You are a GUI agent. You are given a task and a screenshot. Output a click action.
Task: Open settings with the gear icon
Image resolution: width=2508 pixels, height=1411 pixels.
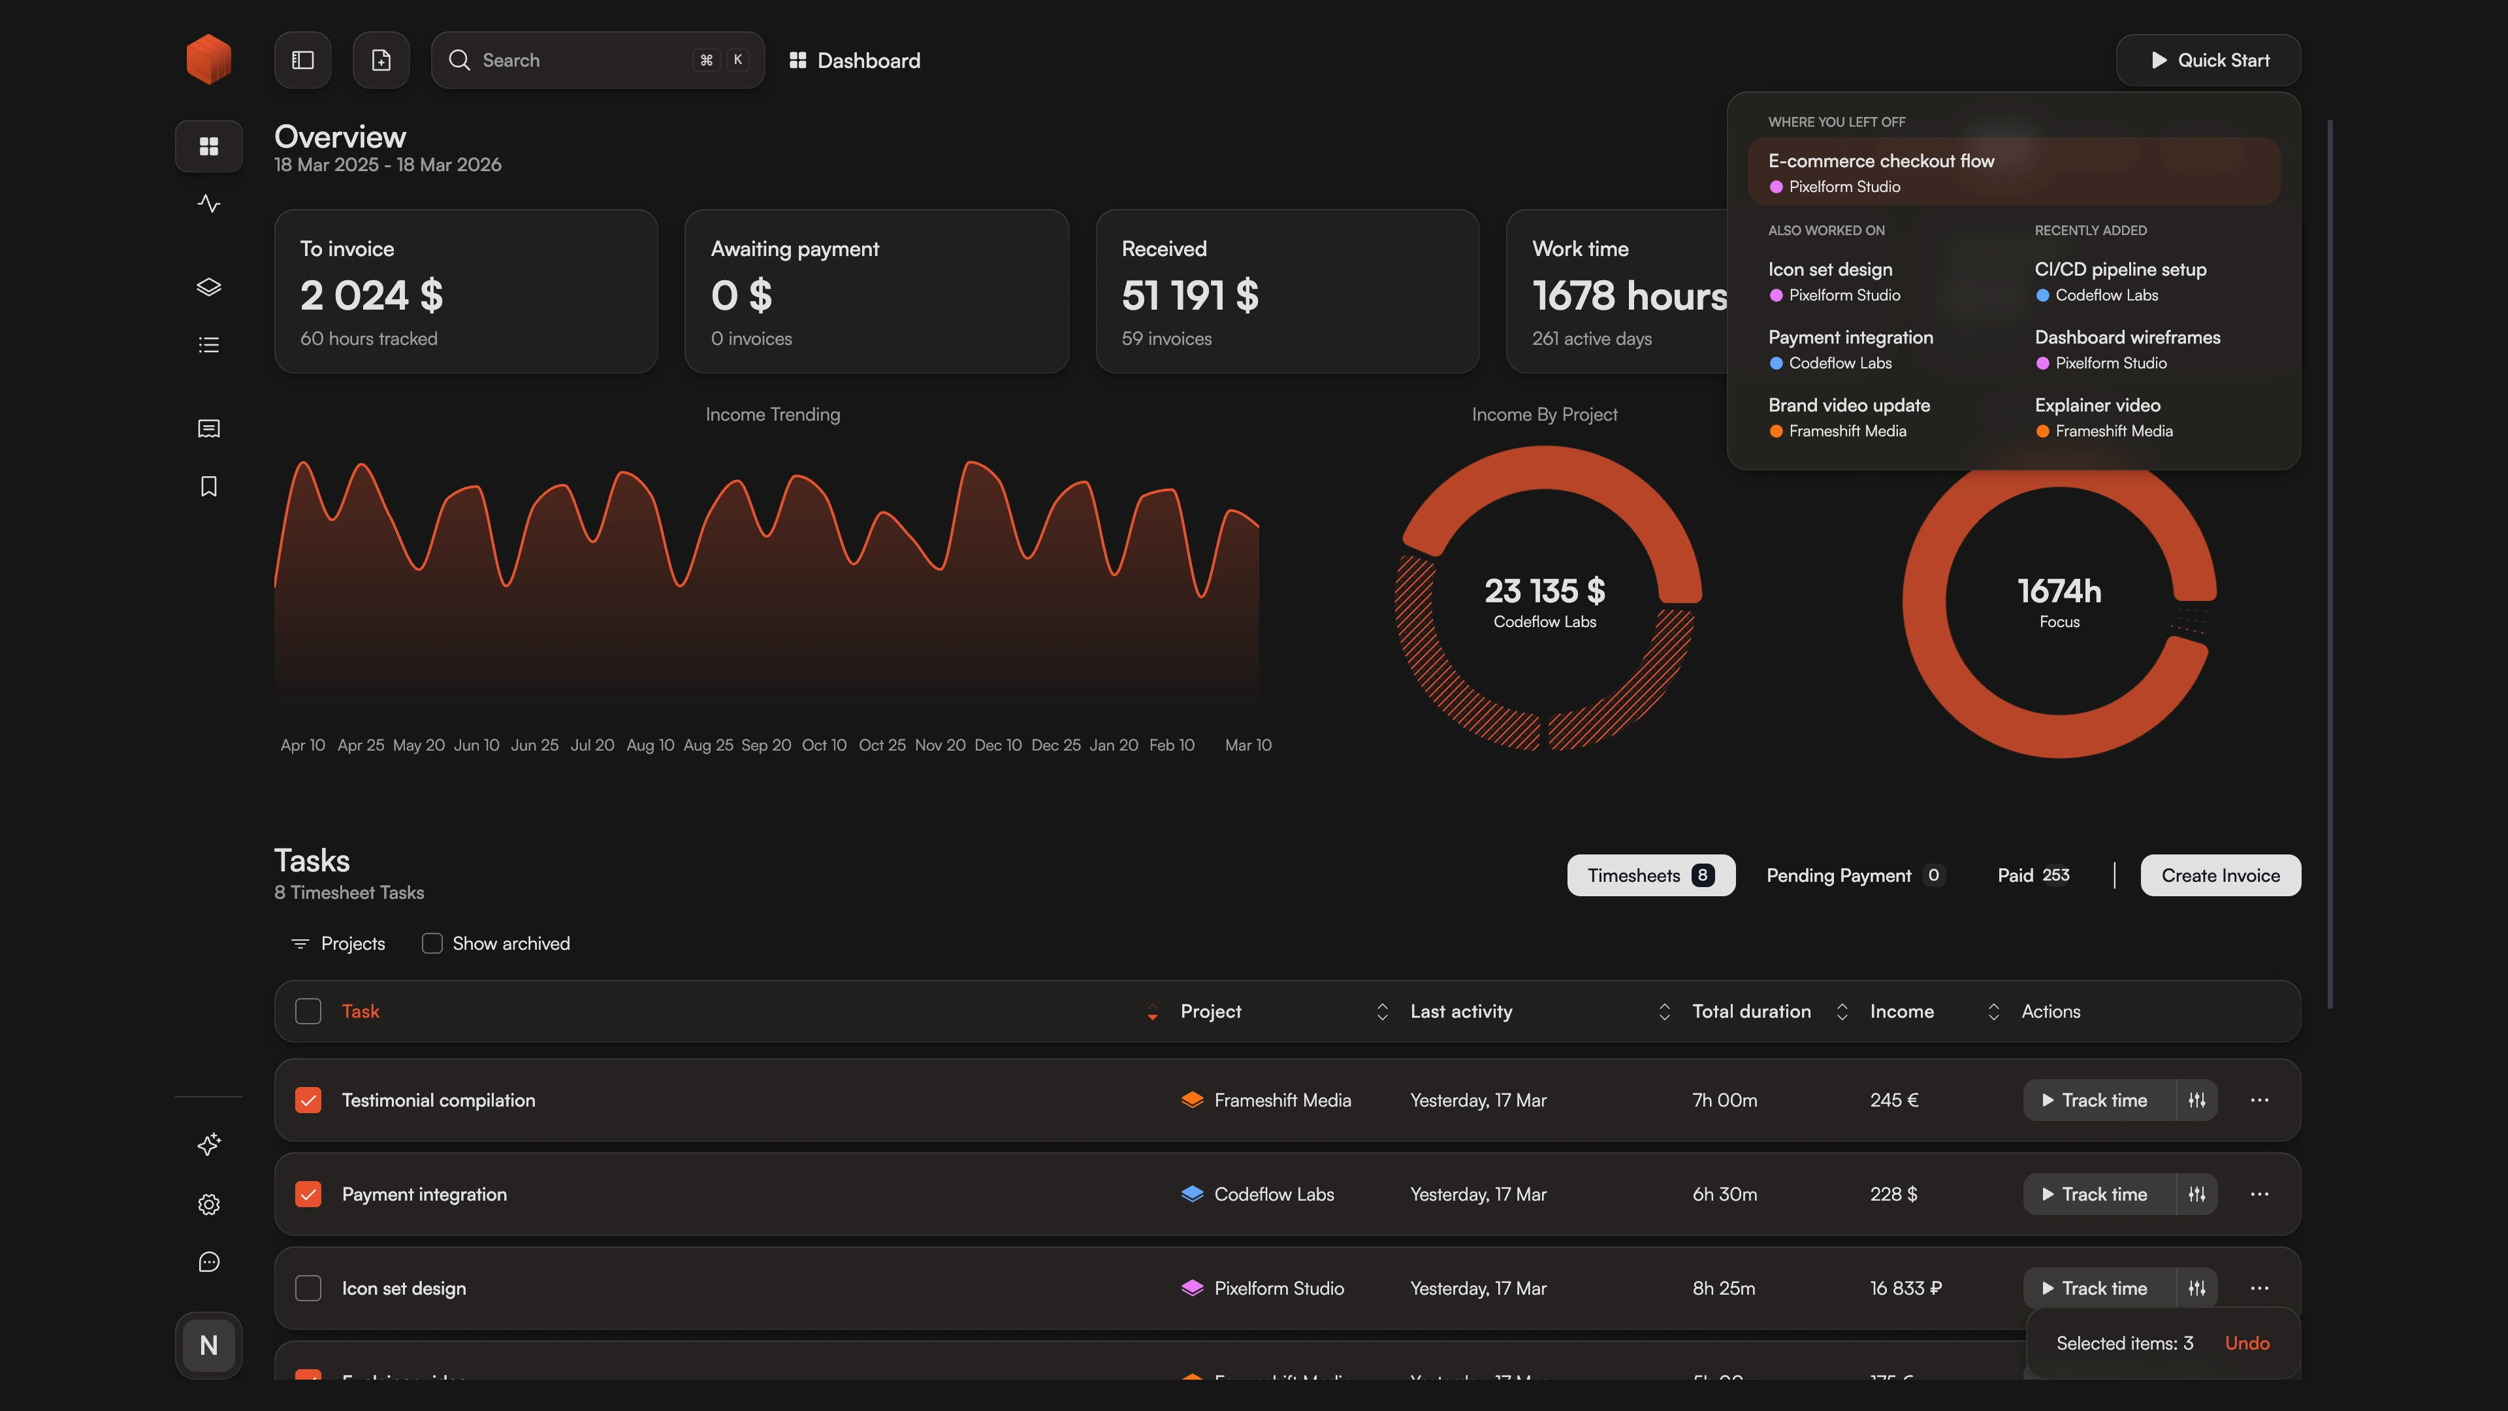click(208, 1205)
